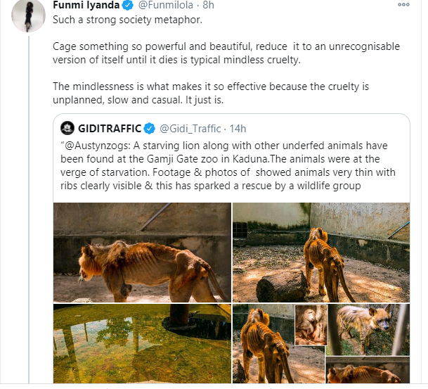Click the @Austynzogs mention

click(x=95, y=144)
